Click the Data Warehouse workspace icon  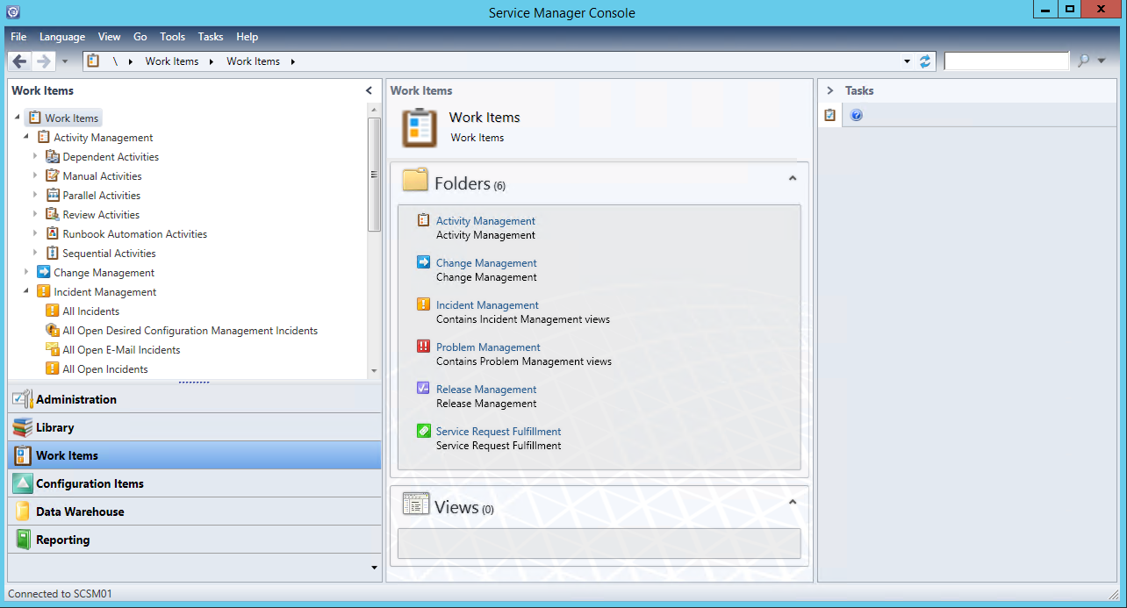[22, 511]
